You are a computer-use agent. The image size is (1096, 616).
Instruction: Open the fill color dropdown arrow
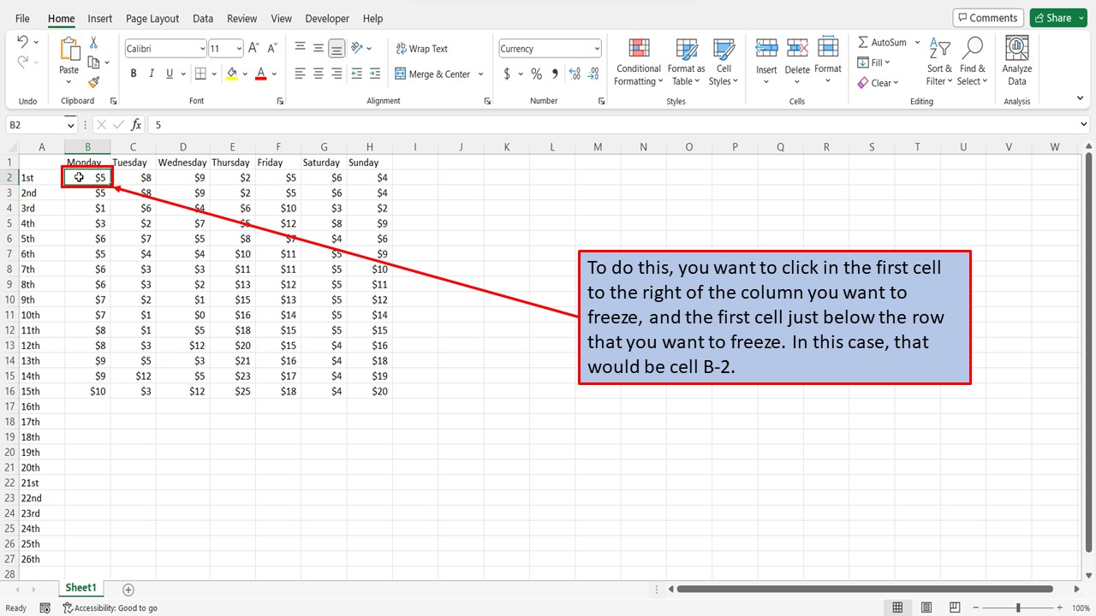(x=244, y=74)
